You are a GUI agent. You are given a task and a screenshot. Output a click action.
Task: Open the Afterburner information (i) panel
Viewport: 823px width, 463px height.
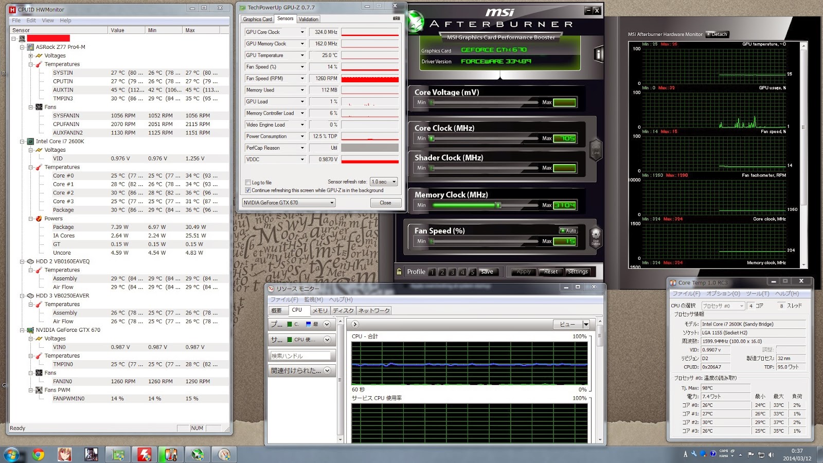pos(598,54)
